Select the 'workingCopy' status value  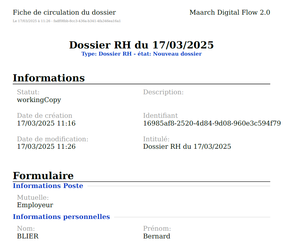point(39,100)
